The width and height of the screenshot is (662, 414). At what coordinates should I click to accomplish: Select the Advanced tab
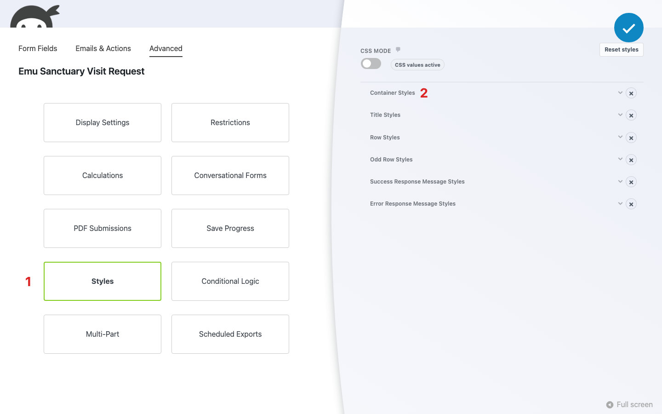point(166,48)
